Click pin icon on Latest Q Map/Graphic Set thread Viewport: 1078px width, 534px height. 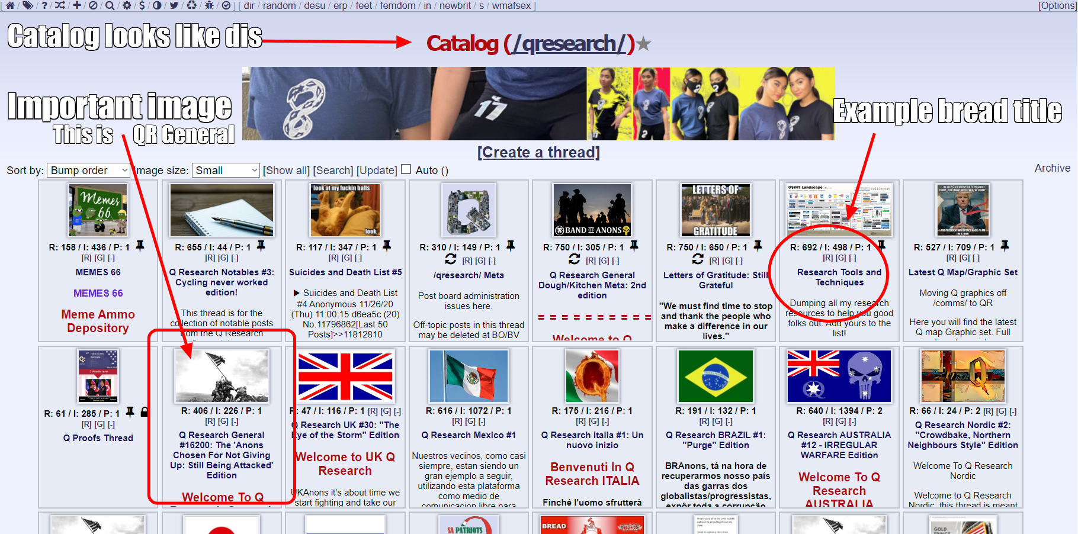pyautogui.click(x=1005, y=246)
